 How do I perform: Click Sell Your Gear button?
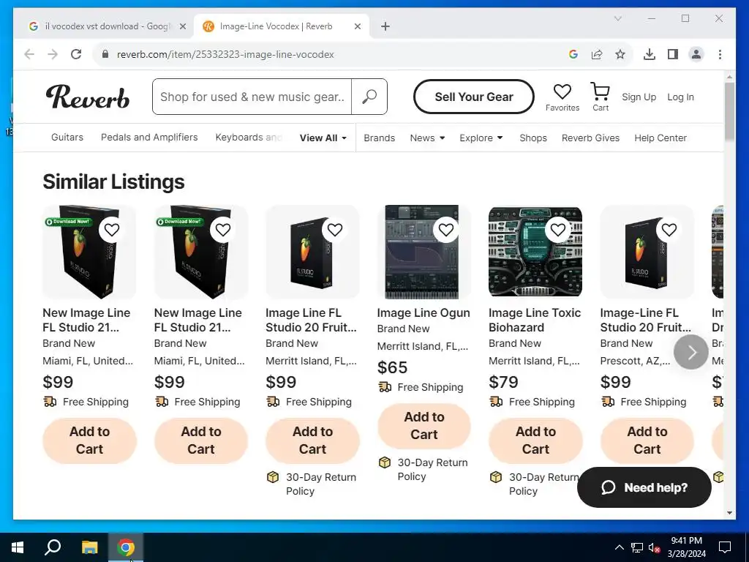474,97
